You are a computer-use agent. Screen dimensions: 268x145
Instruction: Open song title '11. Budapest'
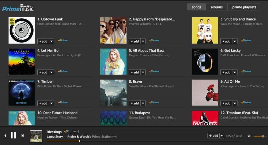click(139, 113)
